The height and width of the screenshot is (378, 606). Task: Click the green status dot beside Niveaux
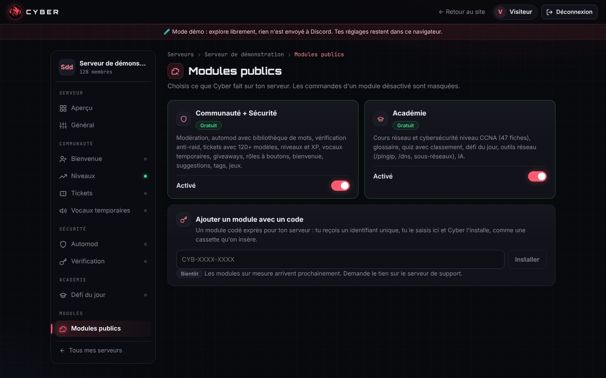point(146,176)
